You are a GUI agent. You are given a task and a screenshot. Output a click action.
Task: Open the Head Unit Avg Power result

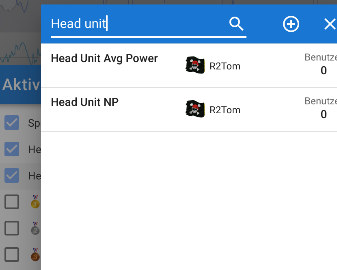pyautogui.click(x=104, y=58)
